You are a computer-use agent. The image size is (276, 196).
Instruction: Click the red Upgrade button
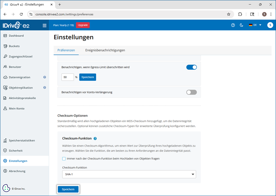point(83,25)
